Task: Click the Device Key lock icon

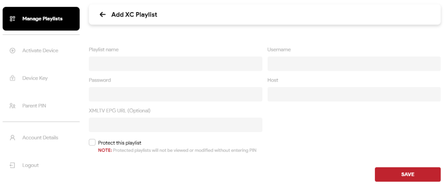Action: (x=13, y=78)
